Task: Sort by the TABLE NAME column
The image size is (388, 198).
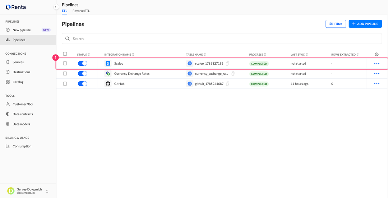Action: (196, 55)
